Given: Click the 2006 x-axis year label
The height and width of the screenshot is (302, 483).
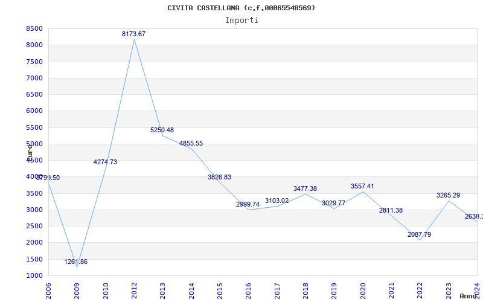Looking at the screenshot, I should 48,291.
